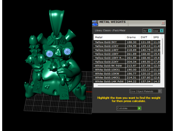The height and width of the screenshot is (131, 175).
Task: Click the 213.97 grams value
Action: pos(132,65)
